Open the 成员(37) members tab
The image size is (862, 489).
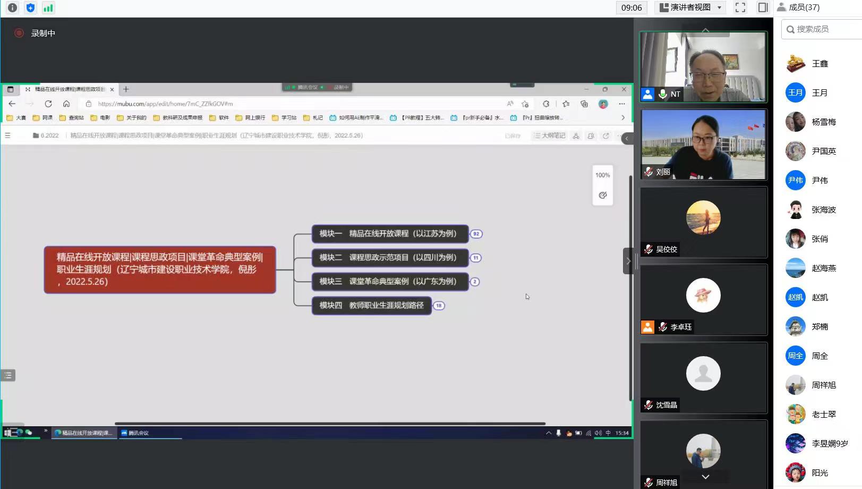798,7
